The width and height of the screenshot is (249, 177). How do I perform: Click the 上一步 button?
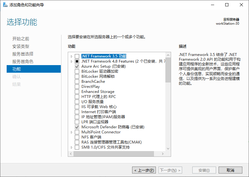[x=144, y=170]
